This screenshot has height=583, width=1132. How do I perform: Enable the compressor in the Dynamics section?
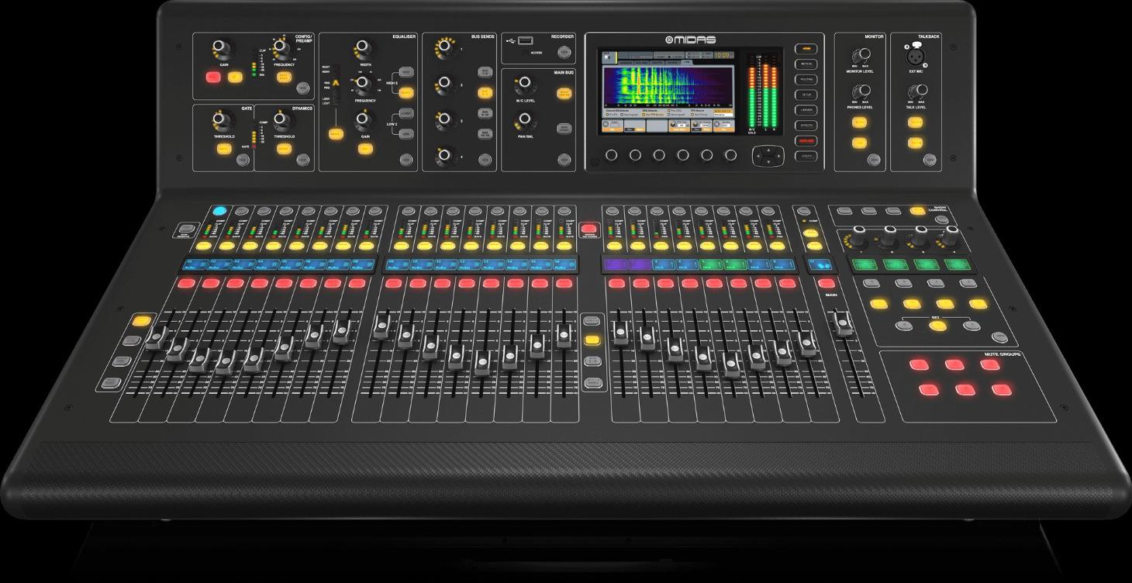click(284, 149)
